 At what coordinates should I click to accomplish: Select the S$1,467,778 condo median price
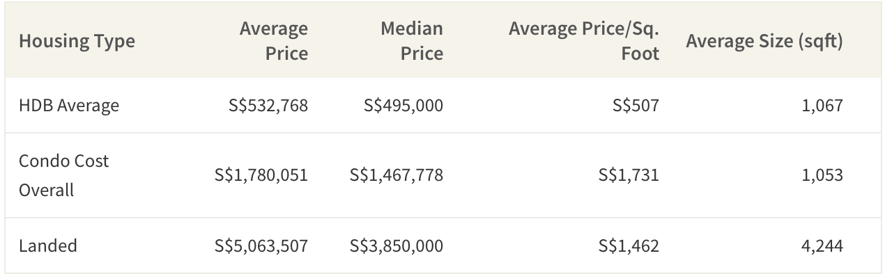397,175
